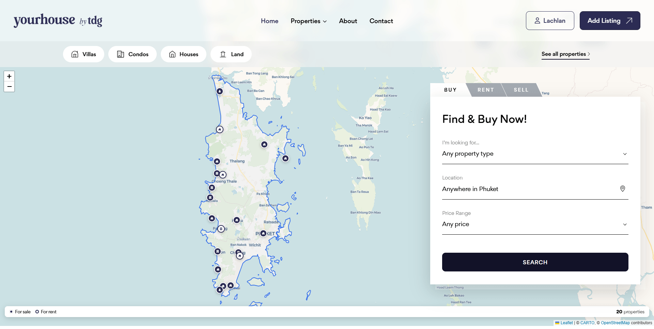
Task: Click the yourhouse by tdg logo
Action: point(58,20)
